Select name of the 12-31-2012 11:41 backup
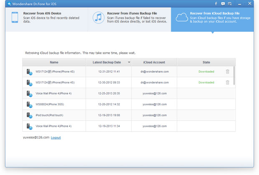259x175 pixels. [55, 71]
